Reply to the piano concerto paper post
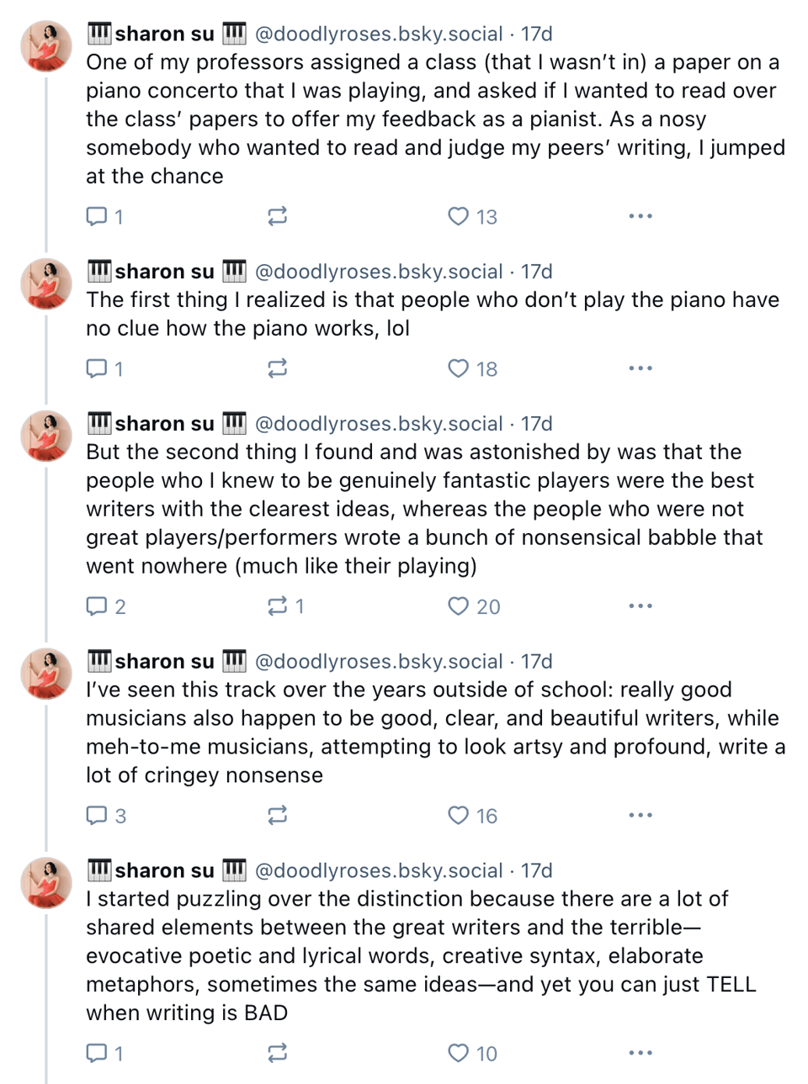Image resolution: width=808 pixels, height=1084 pixels. 98,217
